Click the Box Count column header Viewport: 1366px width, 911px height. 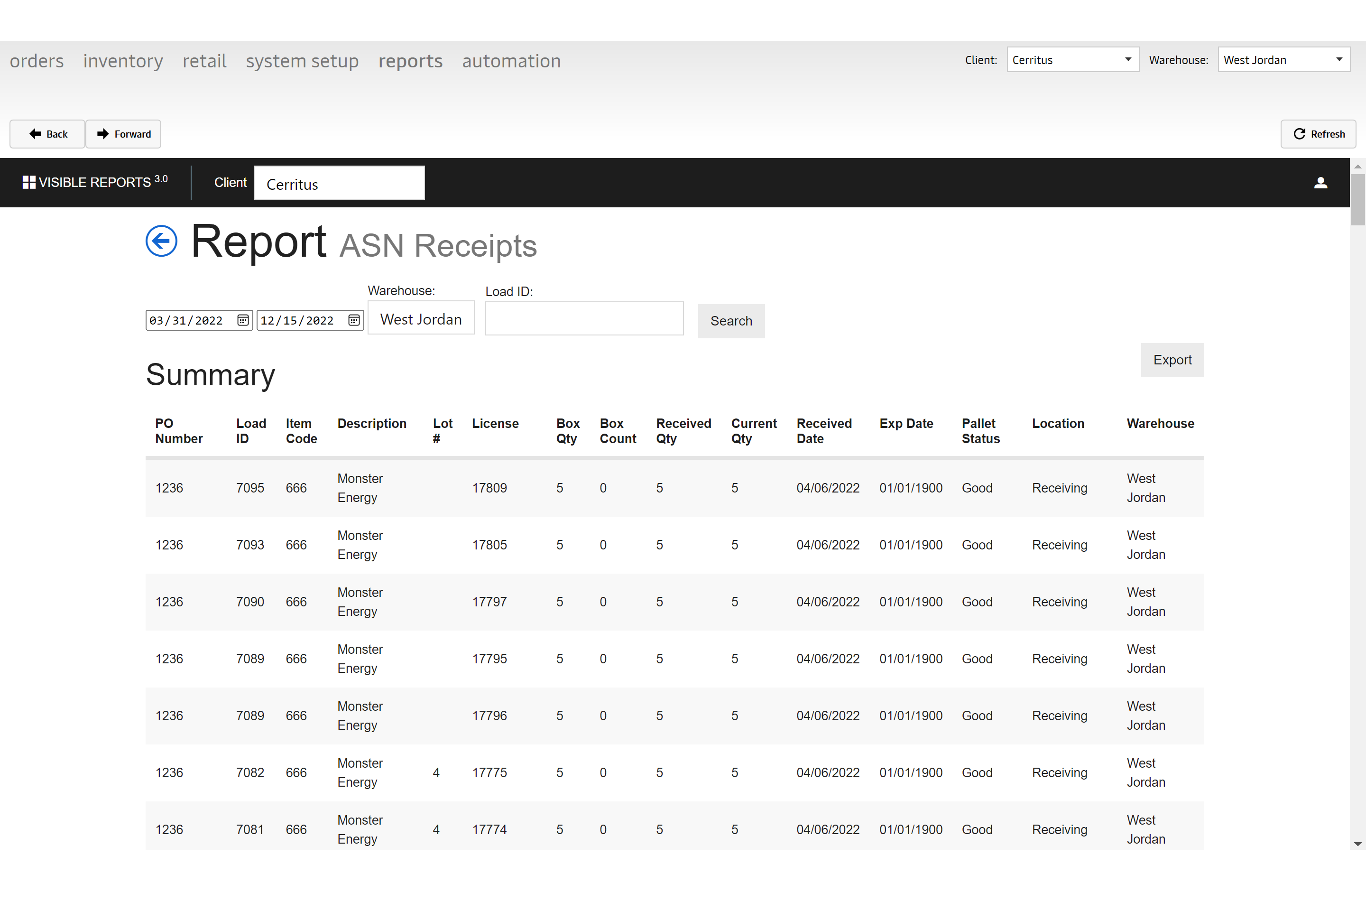pyautogui.click(x=618, y=431)
